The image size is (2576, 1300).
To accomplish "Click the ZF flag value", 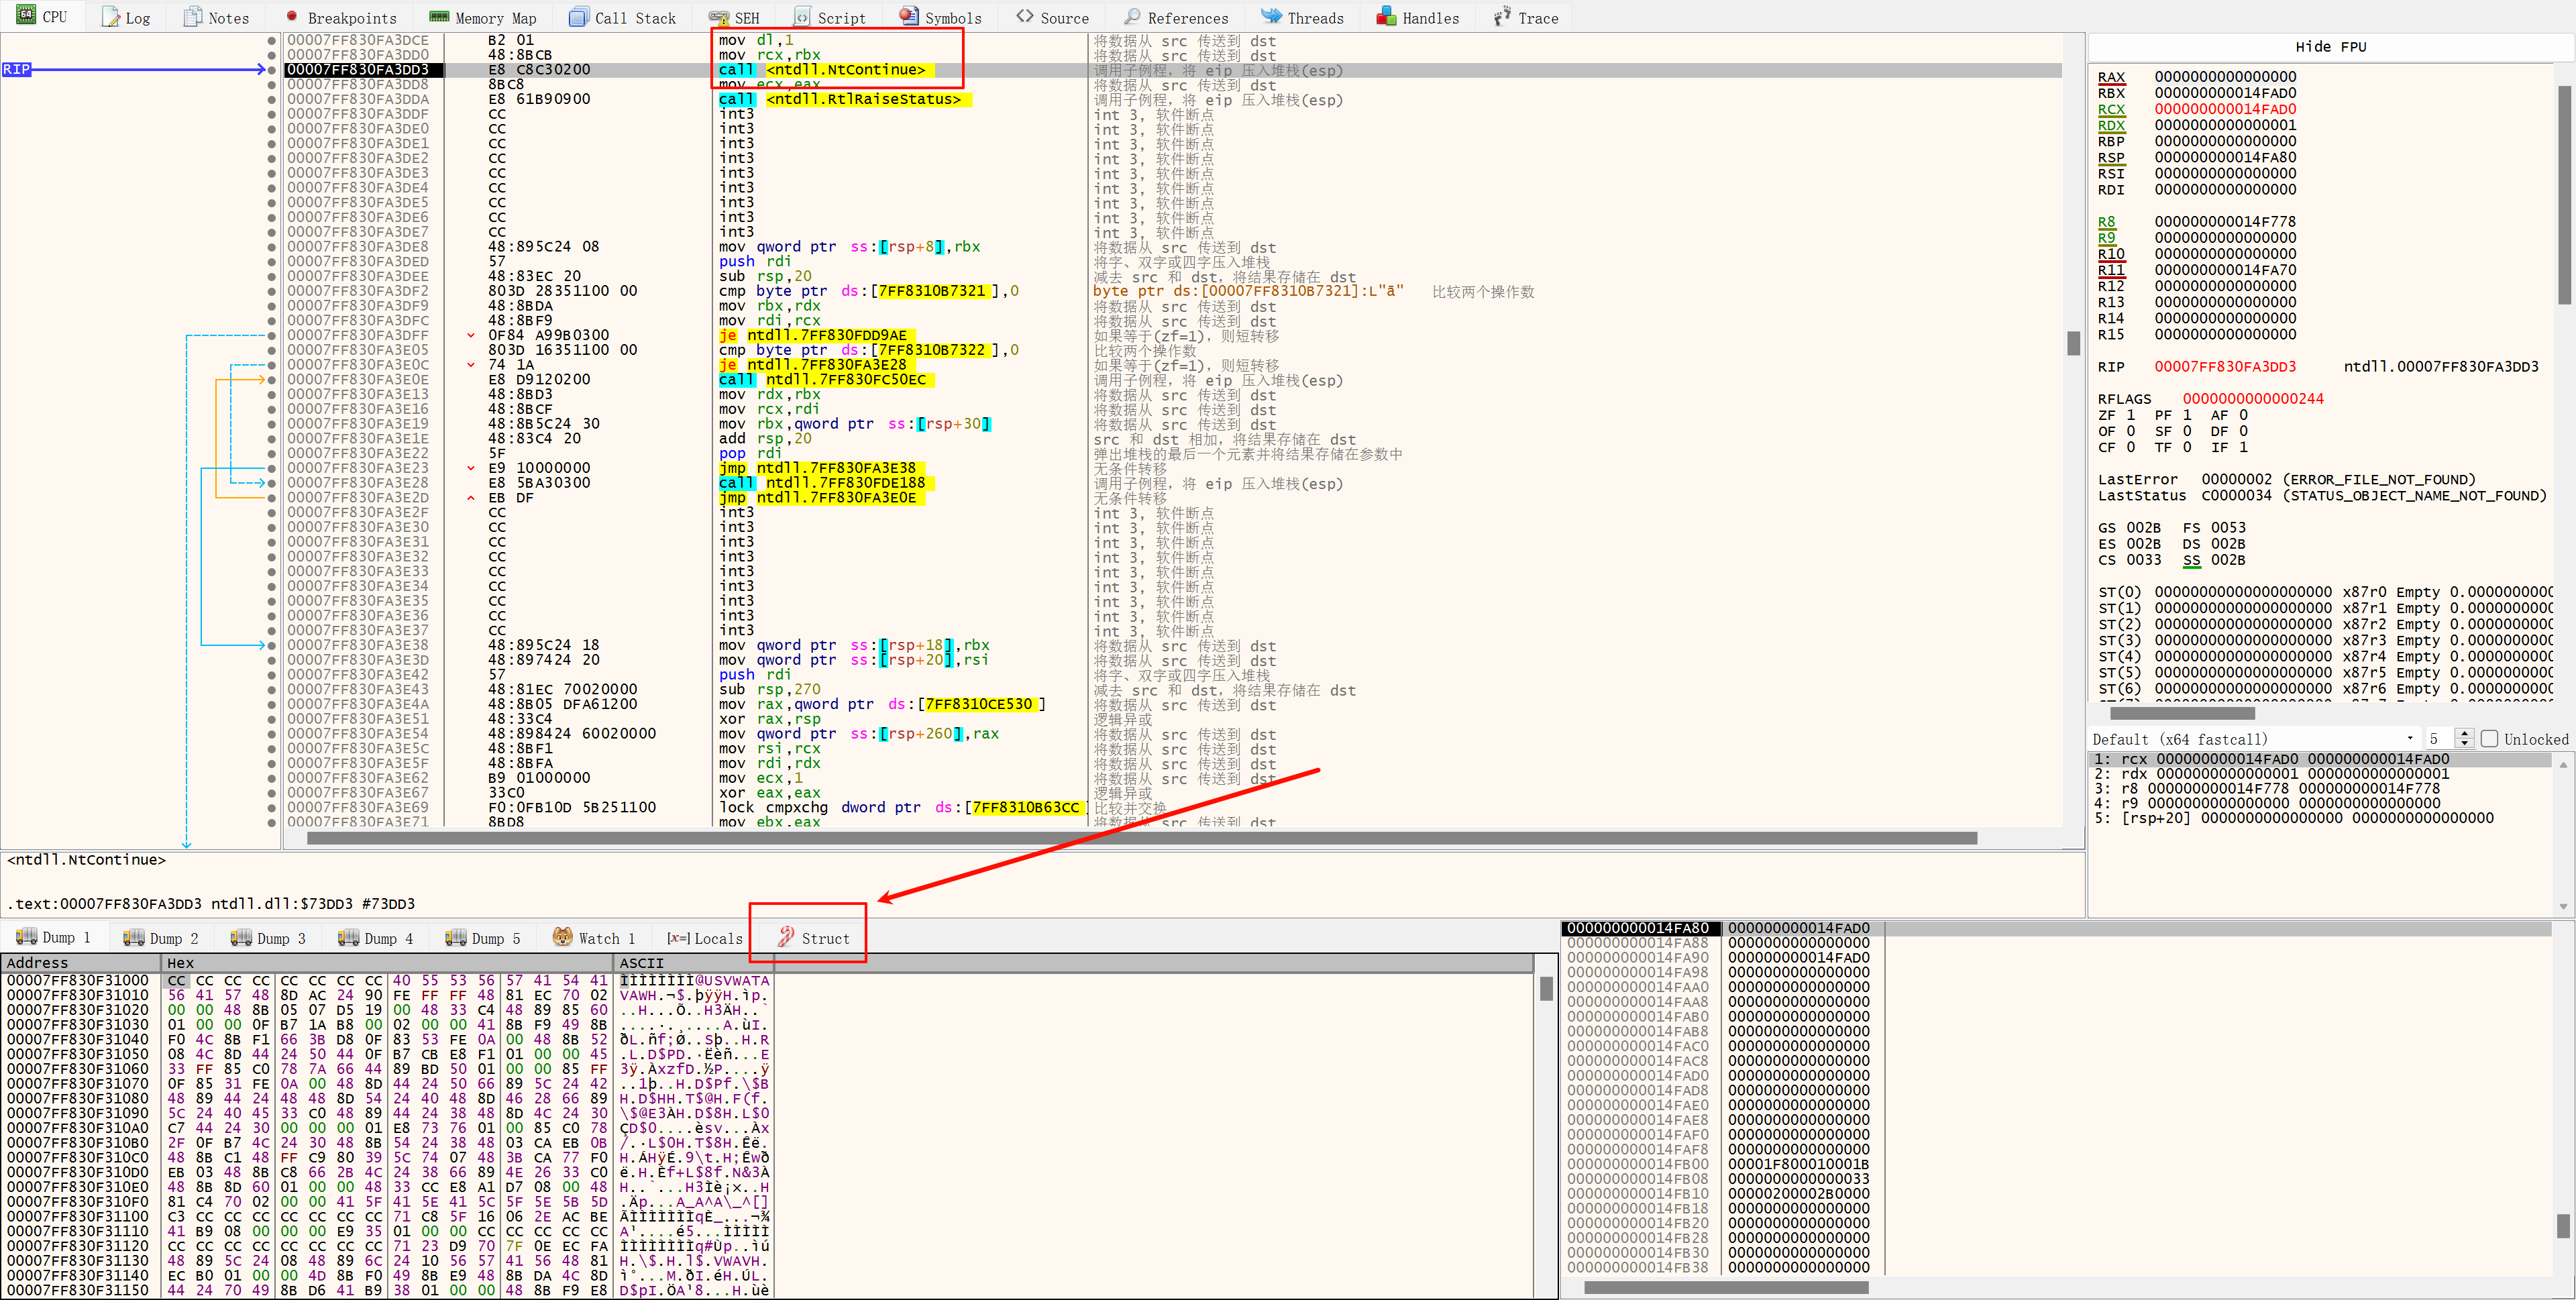I will click(x=2130, y=415).
